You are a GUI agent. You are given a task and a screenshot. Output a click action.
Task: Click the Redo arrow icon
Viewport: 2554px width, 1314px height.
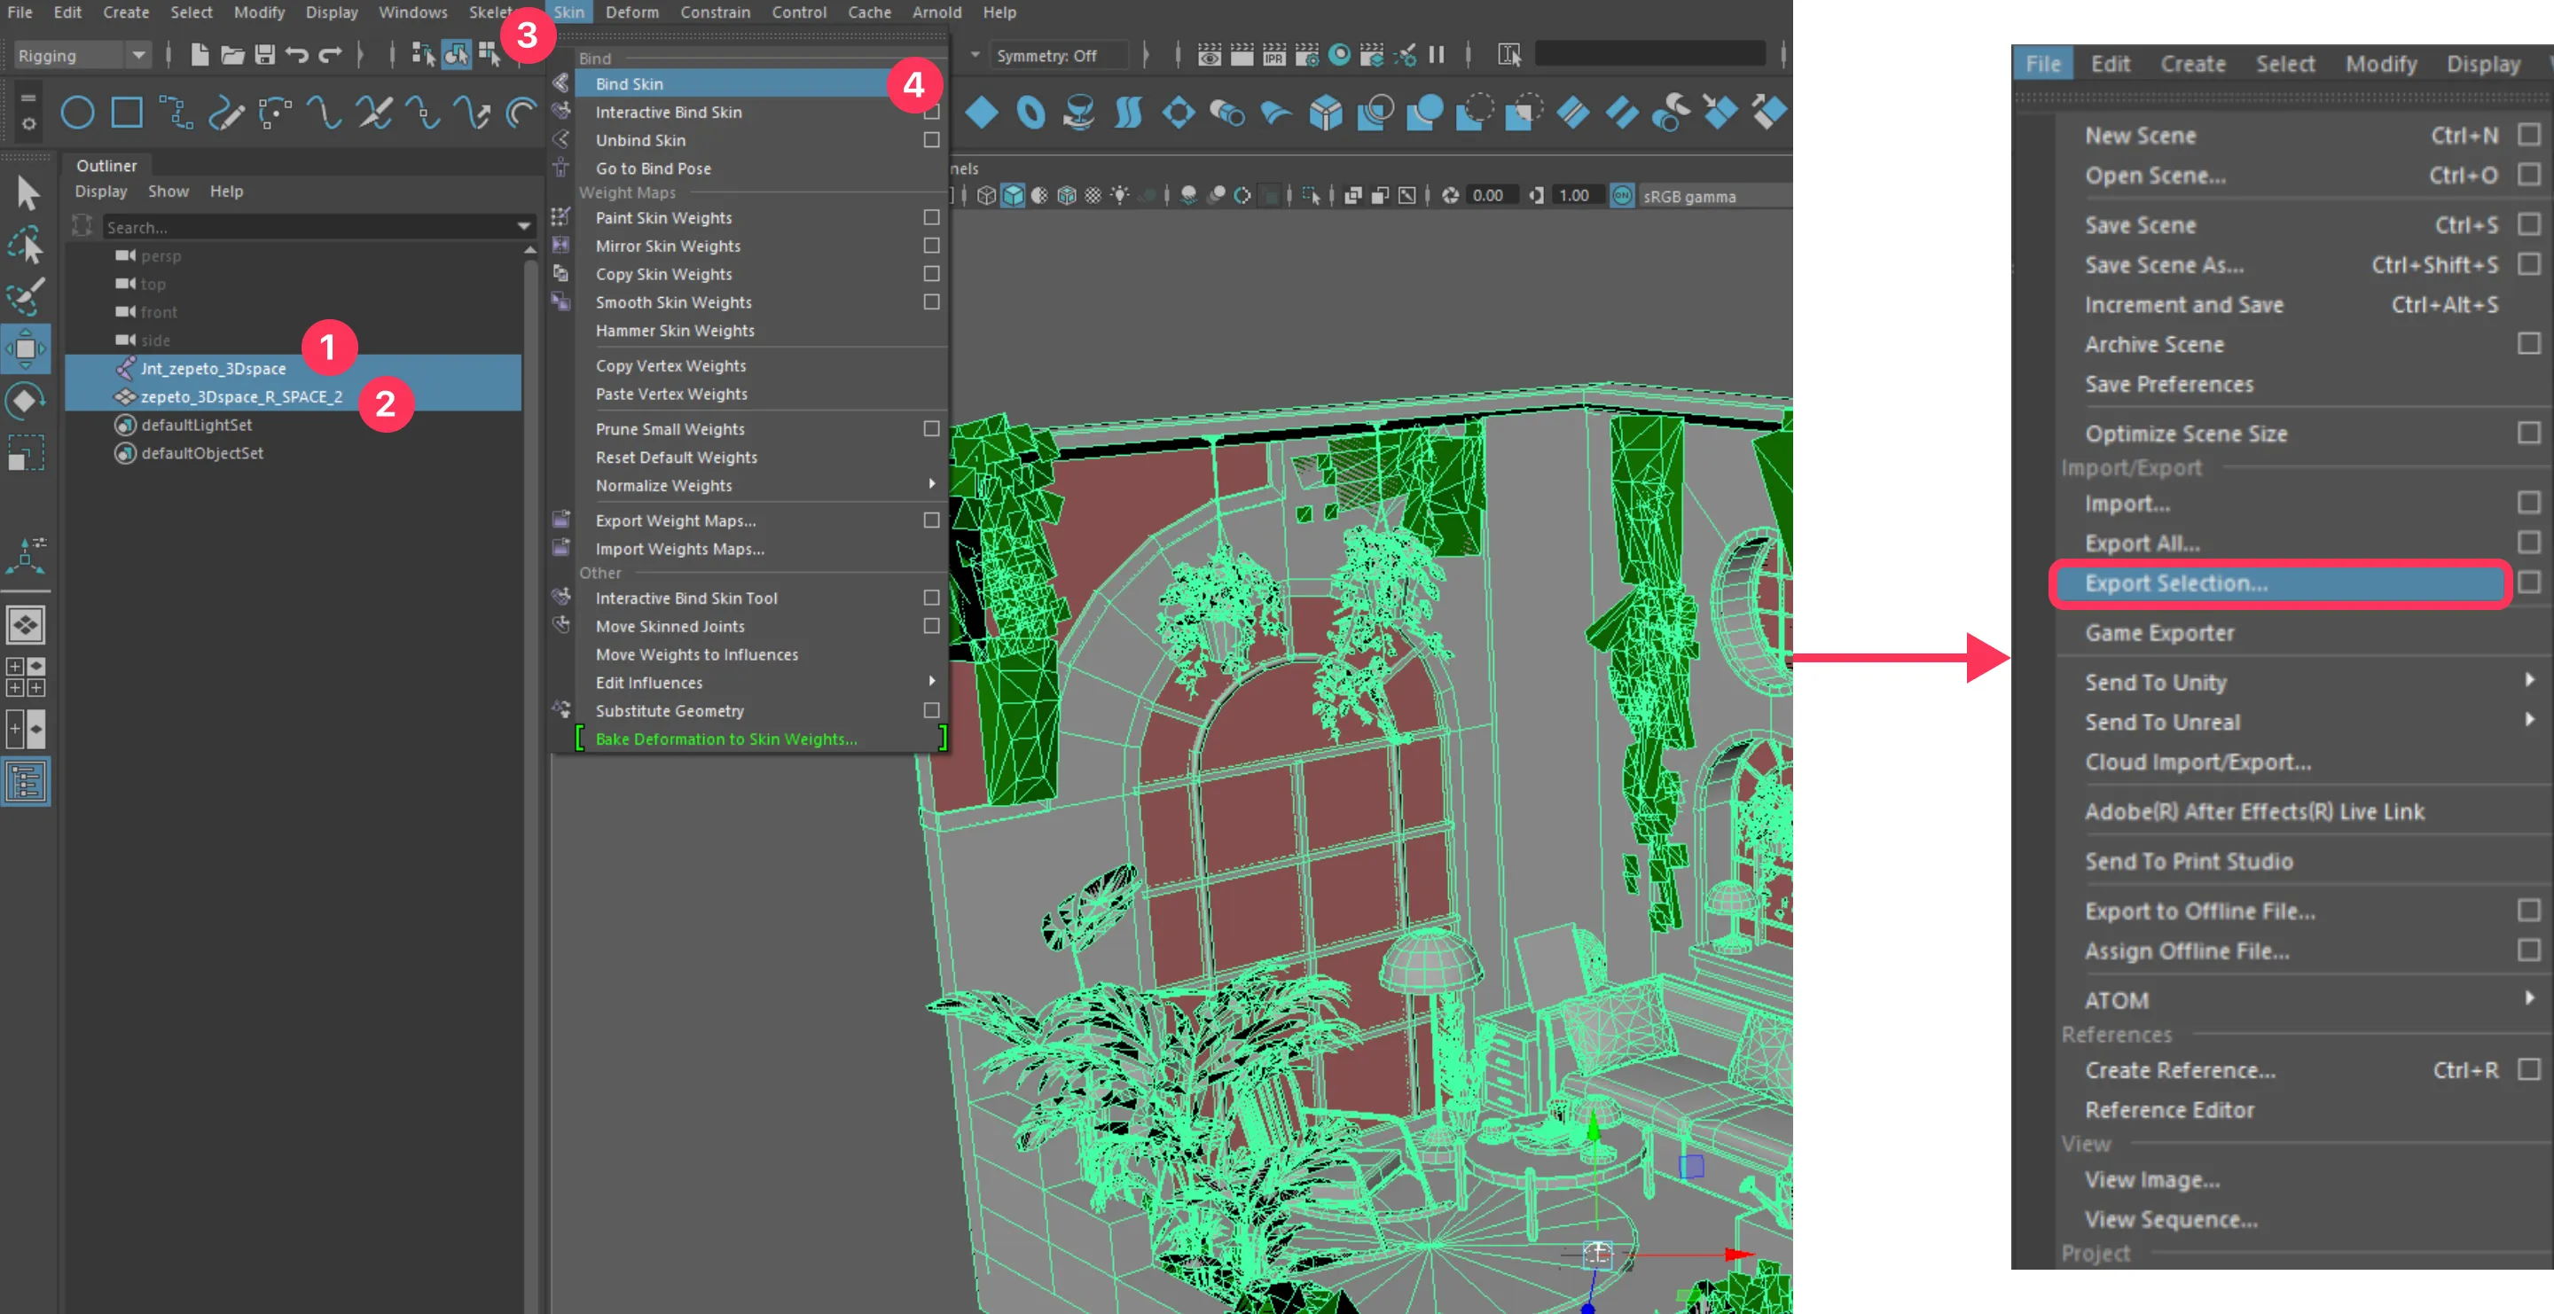click(329, 54)
